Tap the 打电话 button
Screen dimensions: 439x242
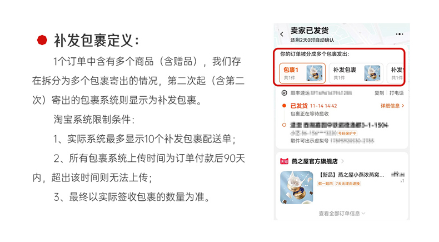(x=396, y=93)
